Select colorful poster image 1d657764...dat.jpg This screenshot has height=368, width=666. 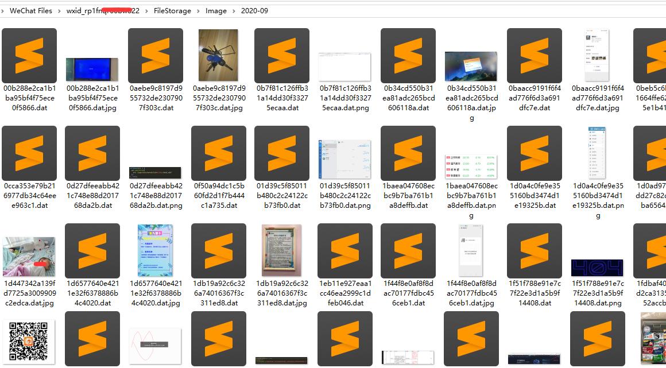point(155,250)
